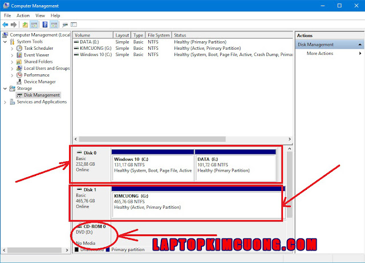
Task: Click the disk view vertical scrollbar thumb
Action: (x=289, y=185)
